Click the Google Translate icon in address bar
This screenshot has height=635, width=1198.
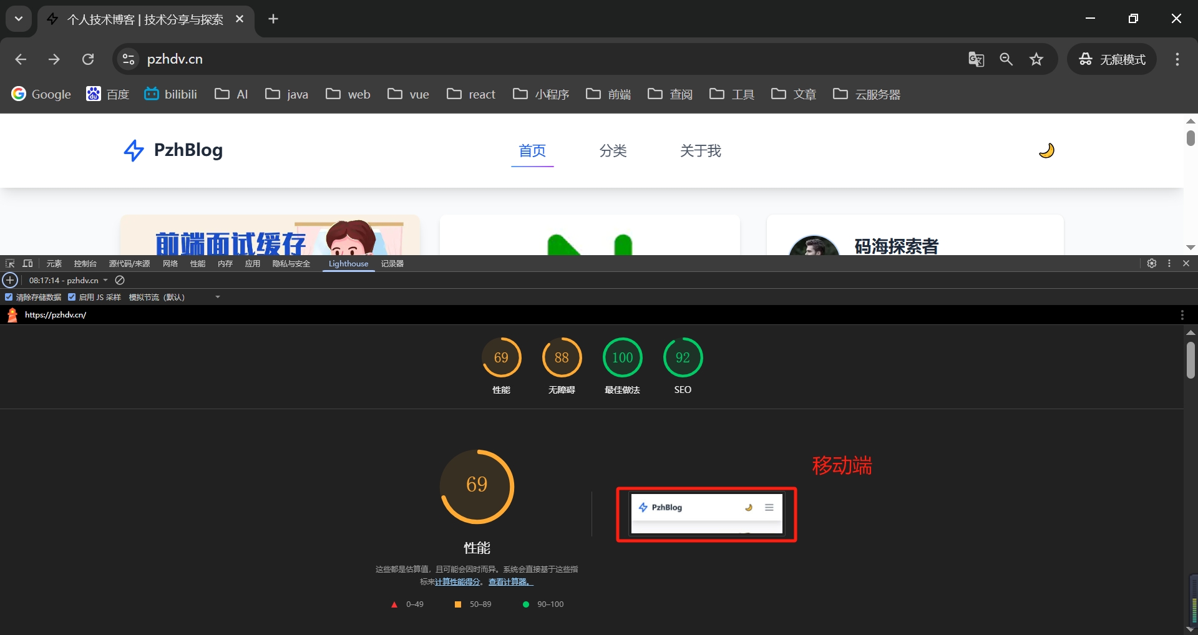pyautogui.click(x=976, y=59)
